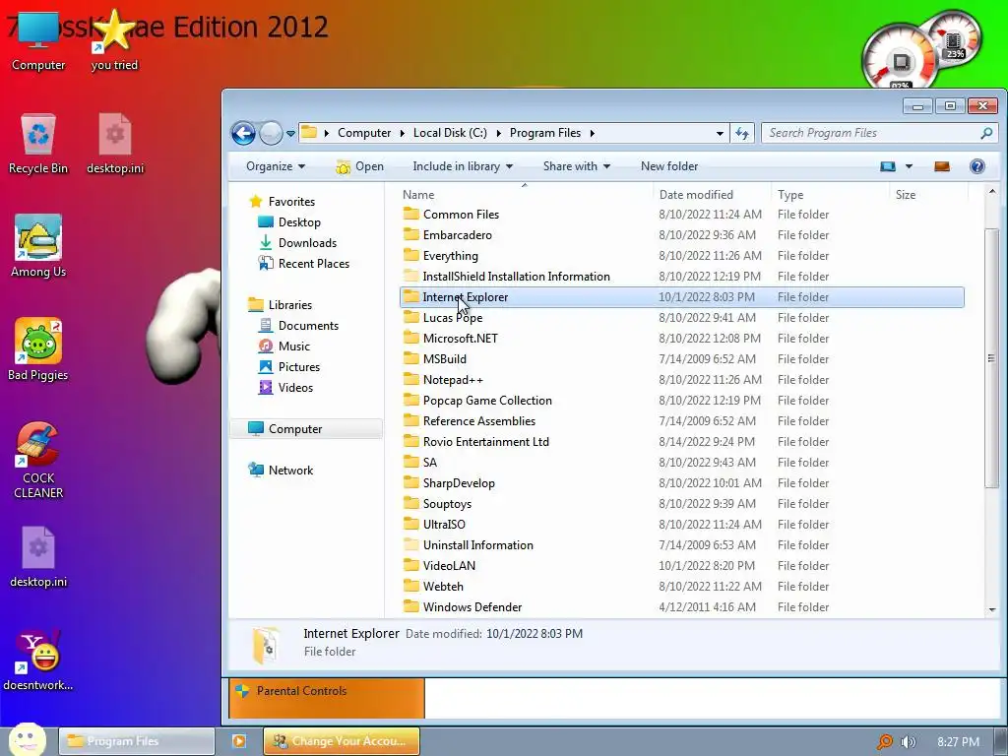The height and width of the screenshot is (756, 1008).
Task: Click Local Disk (C:) breadcrumb
Action: tap(450, 133)
